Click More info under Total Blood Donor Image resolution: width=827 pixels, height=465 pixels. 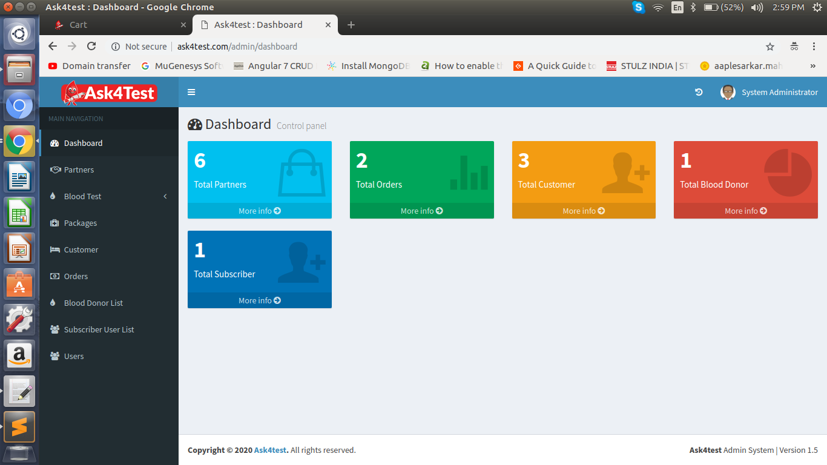[745, 211]
